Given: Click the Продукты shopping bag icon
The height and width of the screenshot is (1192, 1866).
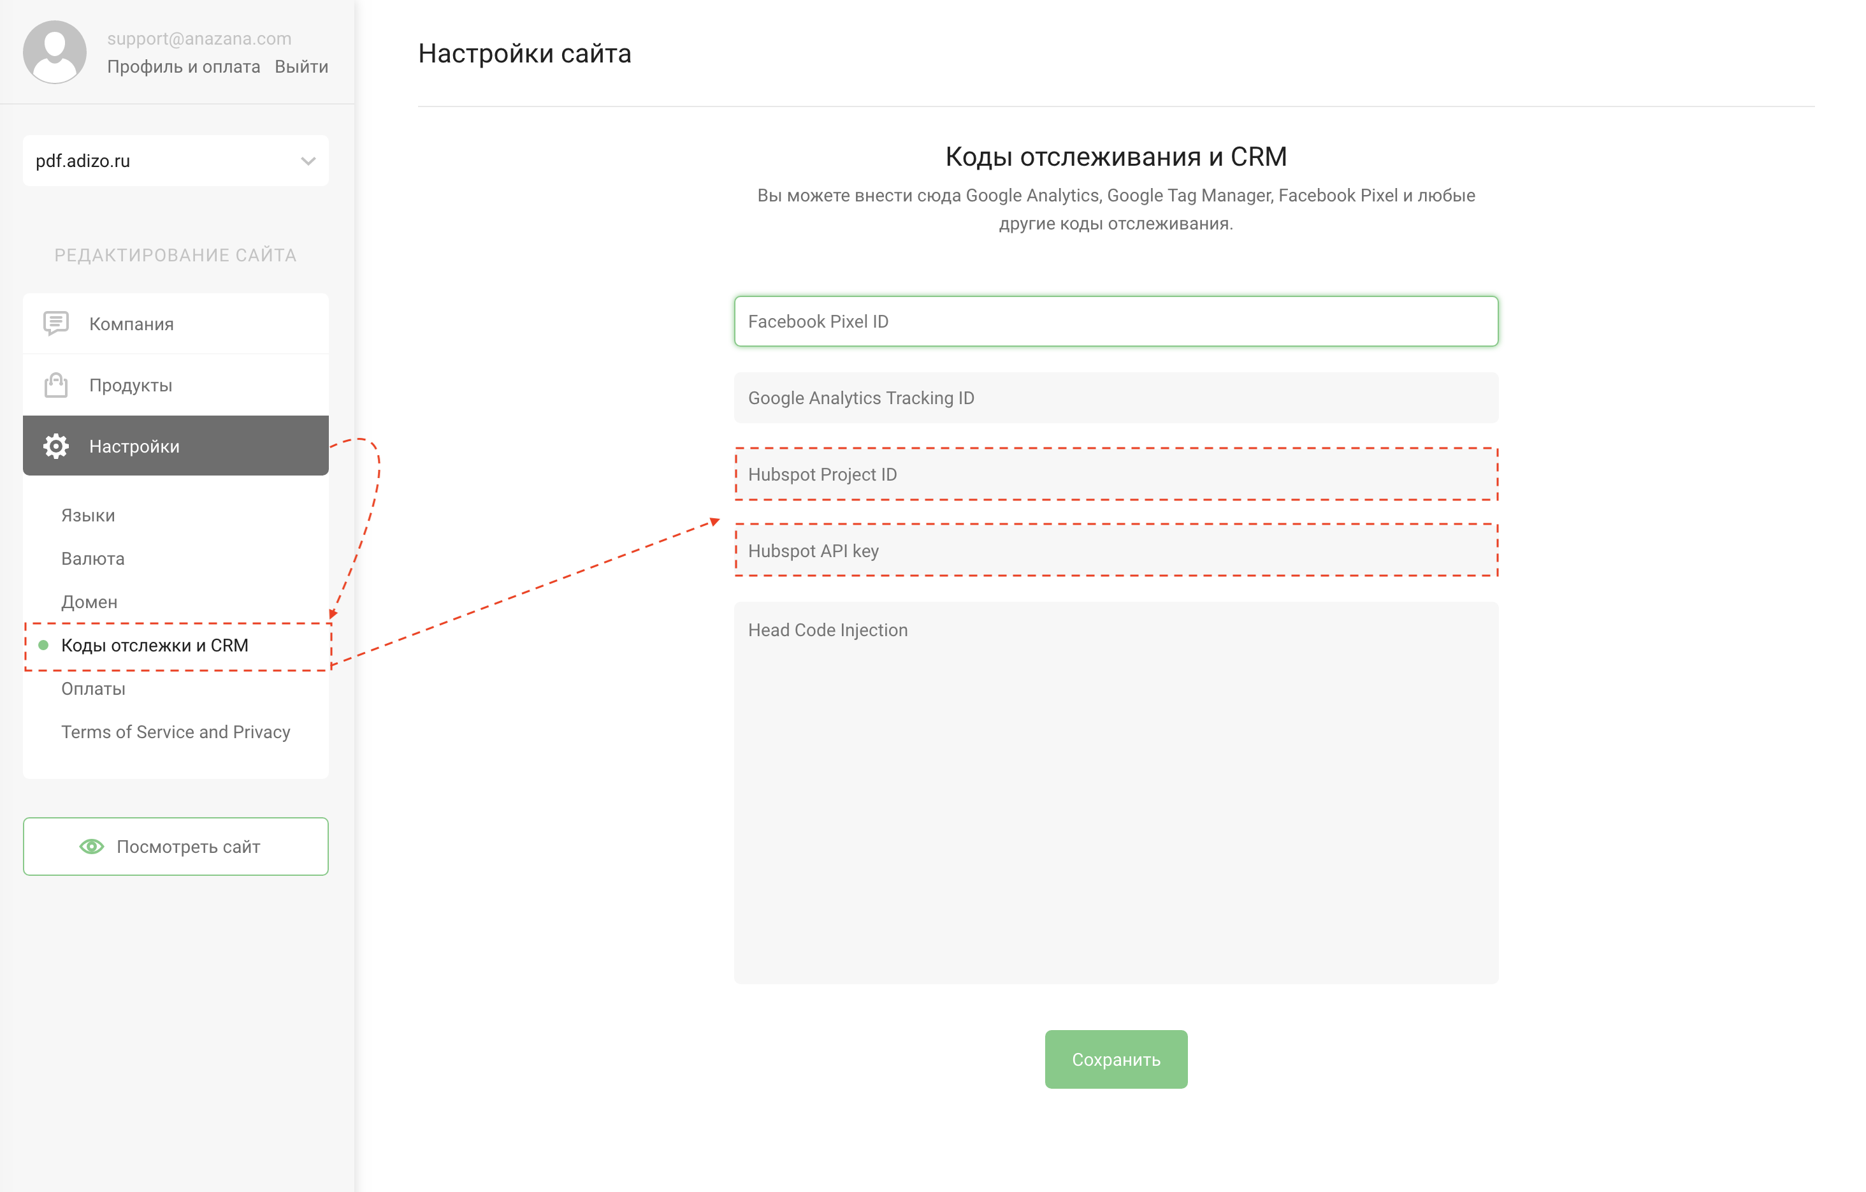Looking at the screenshot, I should tap(56, 384).
